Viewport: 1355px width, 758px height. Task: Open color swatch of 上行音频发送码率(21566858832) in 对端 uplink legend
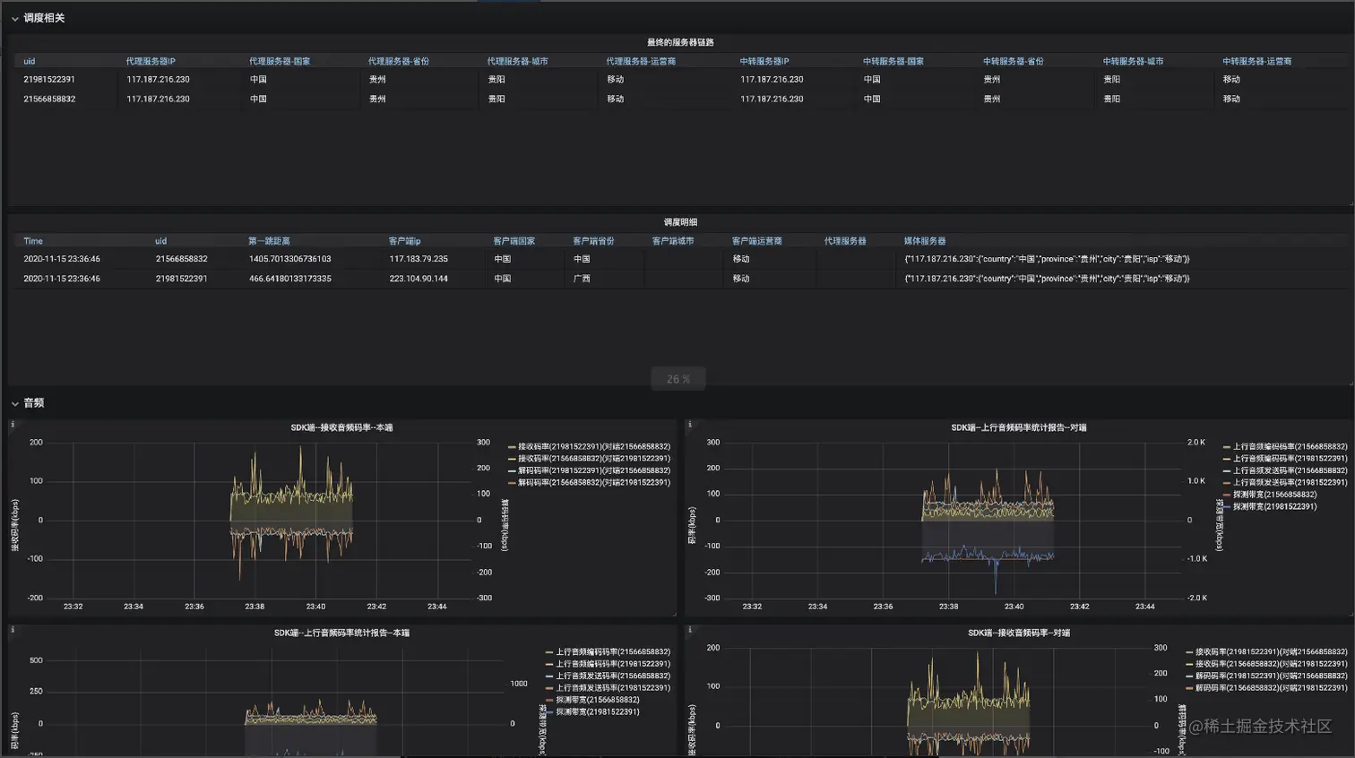pos(1227,470)
